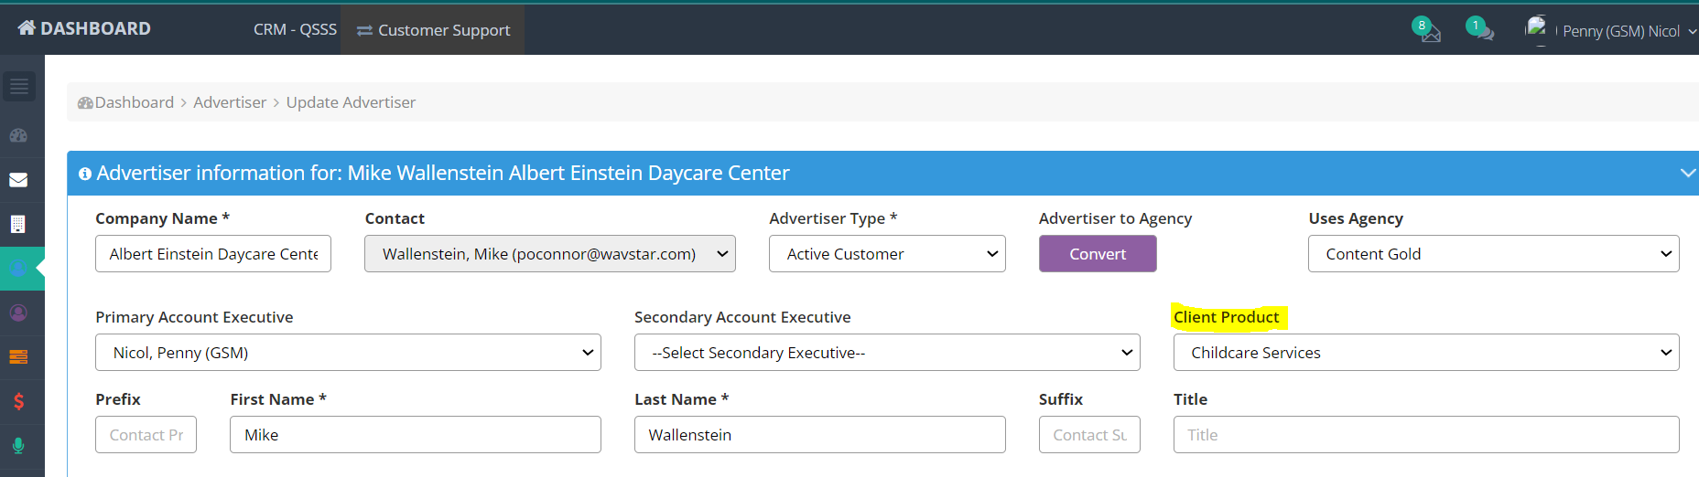Open the building icon in the sidebar
The width and height of the screenshot is (1699, 477).
pyautogui.click(x=18, y=224)
